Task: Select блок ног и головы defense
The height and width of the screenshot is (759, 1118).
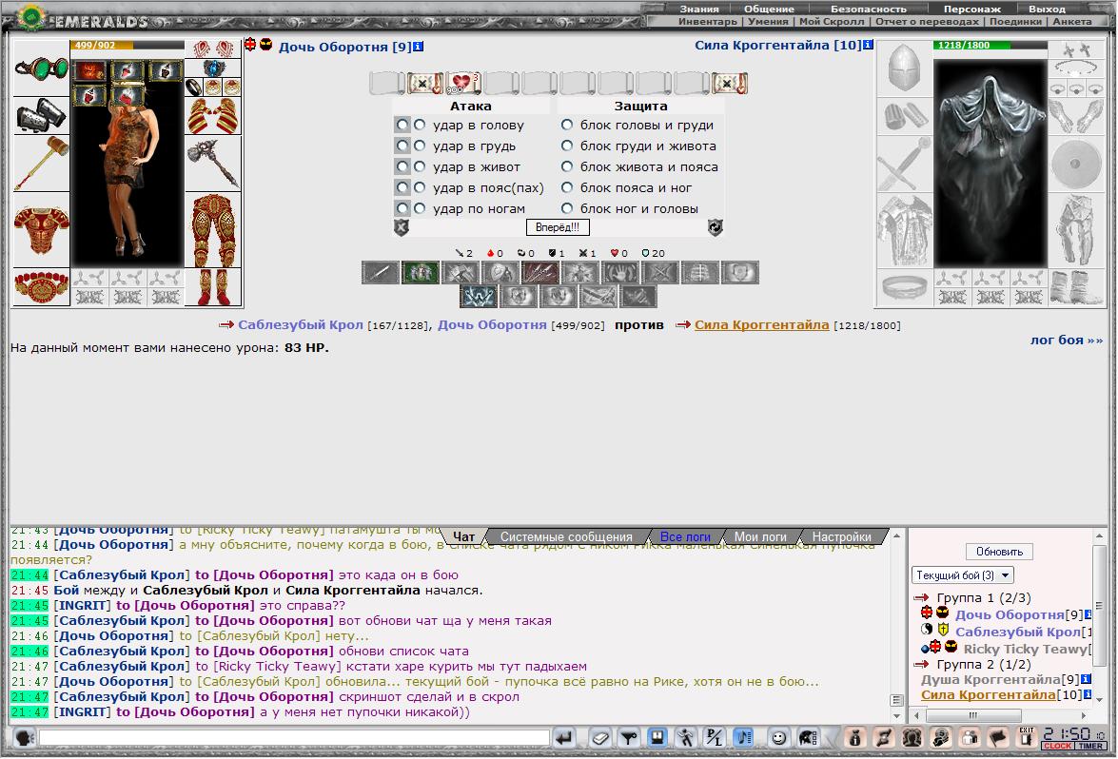Action: click(x=567, y=208)
